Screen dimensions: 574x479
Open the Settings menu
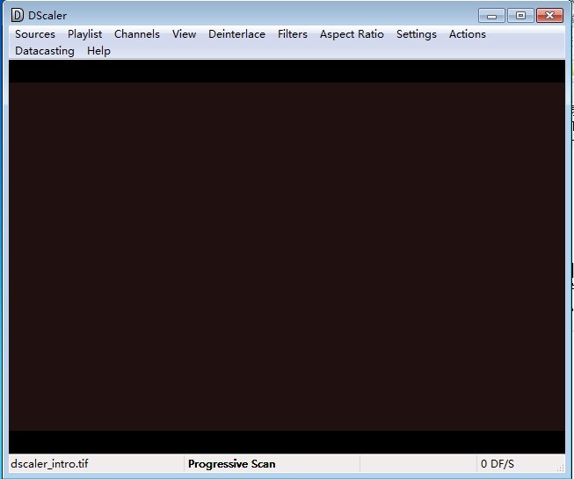point(416,34)
